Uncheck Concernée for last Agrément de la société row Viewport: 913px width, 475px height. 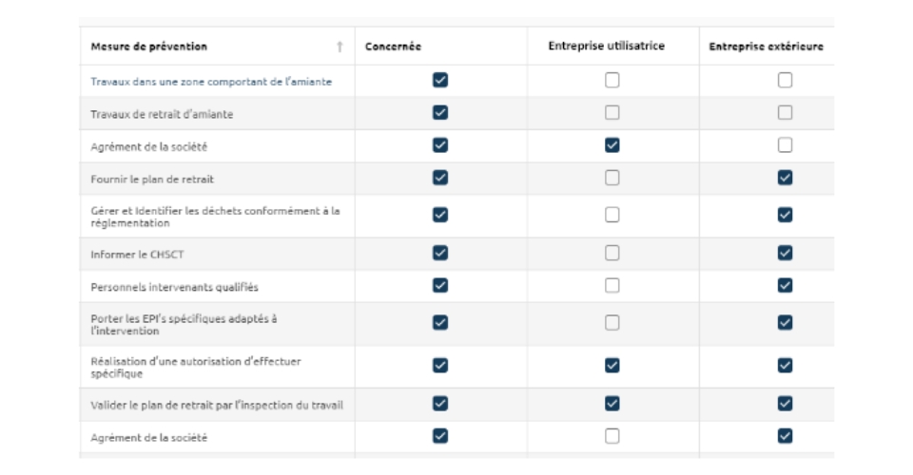440,436
